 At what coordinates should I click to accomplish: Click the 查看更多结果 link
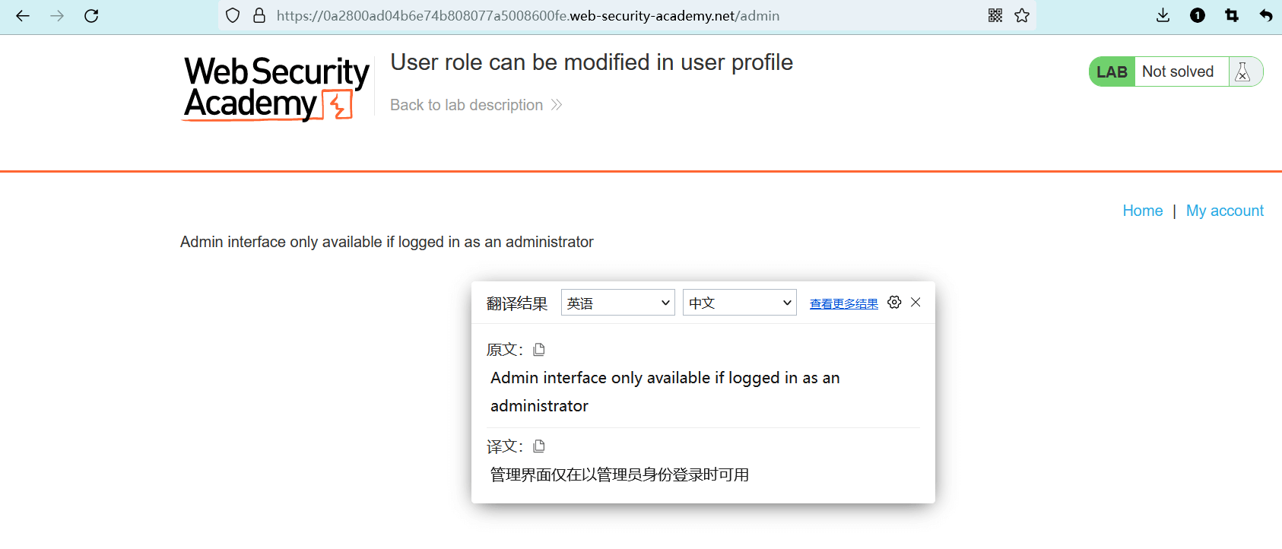point(843,304)
